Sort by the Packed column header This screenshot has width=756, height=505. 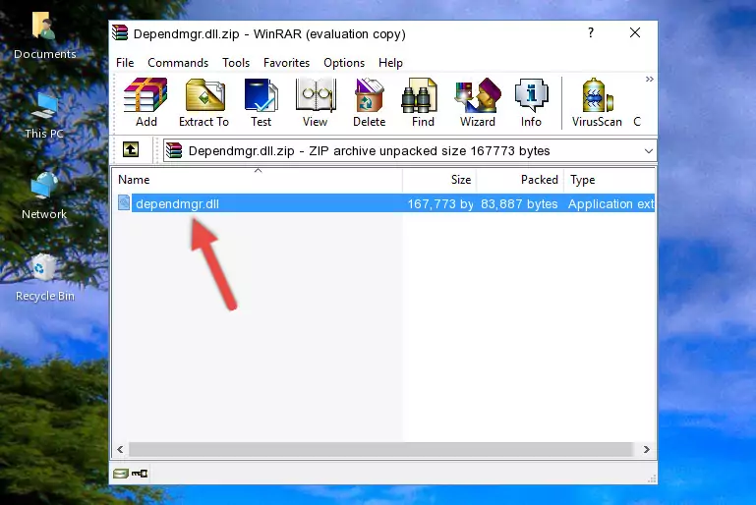(x=520, y=180)
